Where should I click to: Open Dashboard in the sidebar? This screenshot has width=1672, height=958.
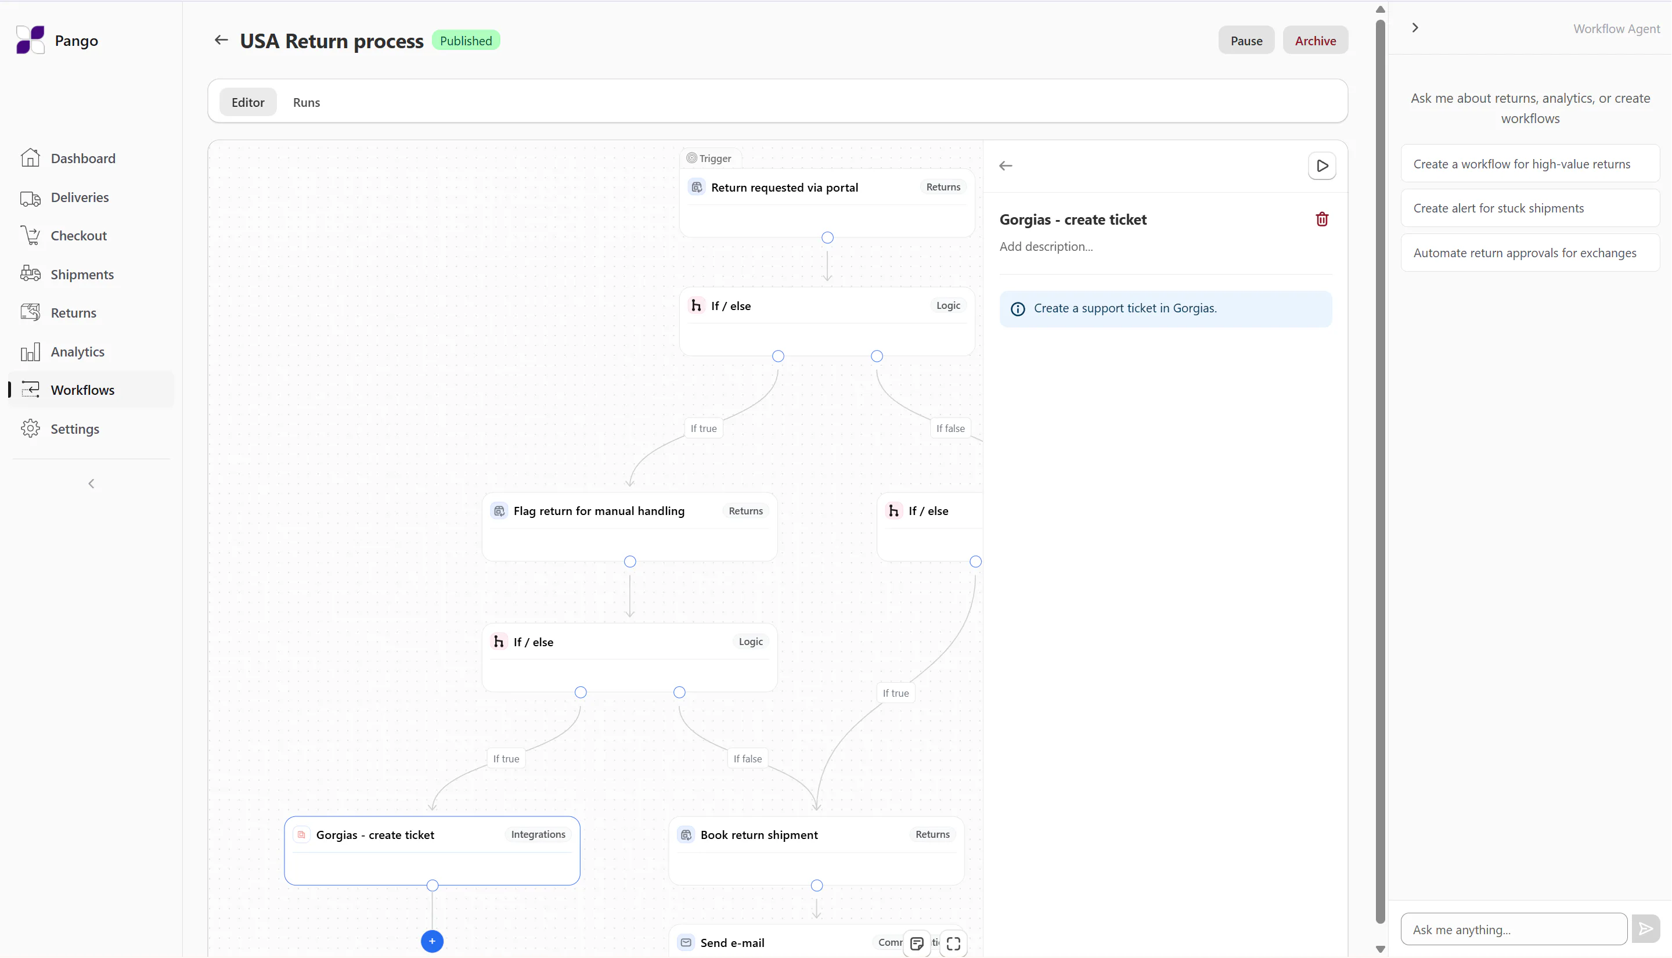(x=91, y=159)
